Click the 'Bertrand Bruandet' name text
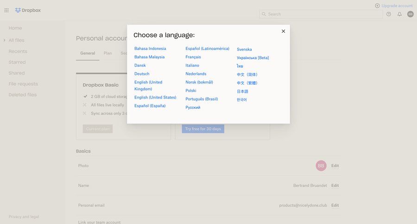 pyautogui.click(x=310, y=186)
